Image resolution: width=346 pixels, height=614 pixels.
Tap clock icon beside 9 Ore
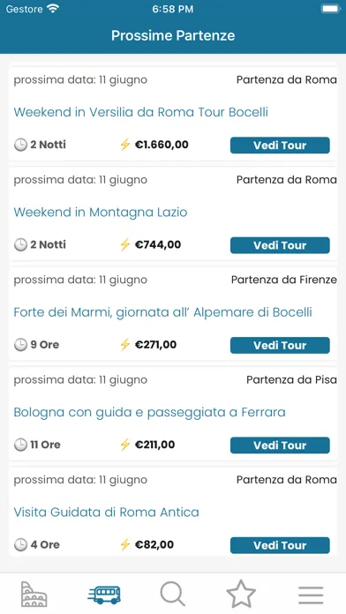click(x=20, y=345)
